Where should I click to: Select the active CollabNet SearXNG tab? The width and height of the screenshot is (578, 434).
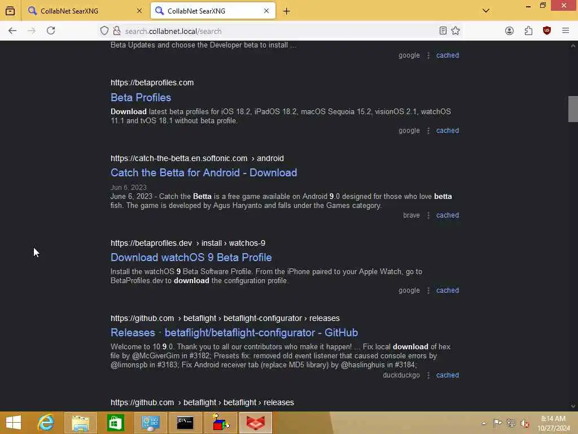pyautogui.click(x=213, y=11)
